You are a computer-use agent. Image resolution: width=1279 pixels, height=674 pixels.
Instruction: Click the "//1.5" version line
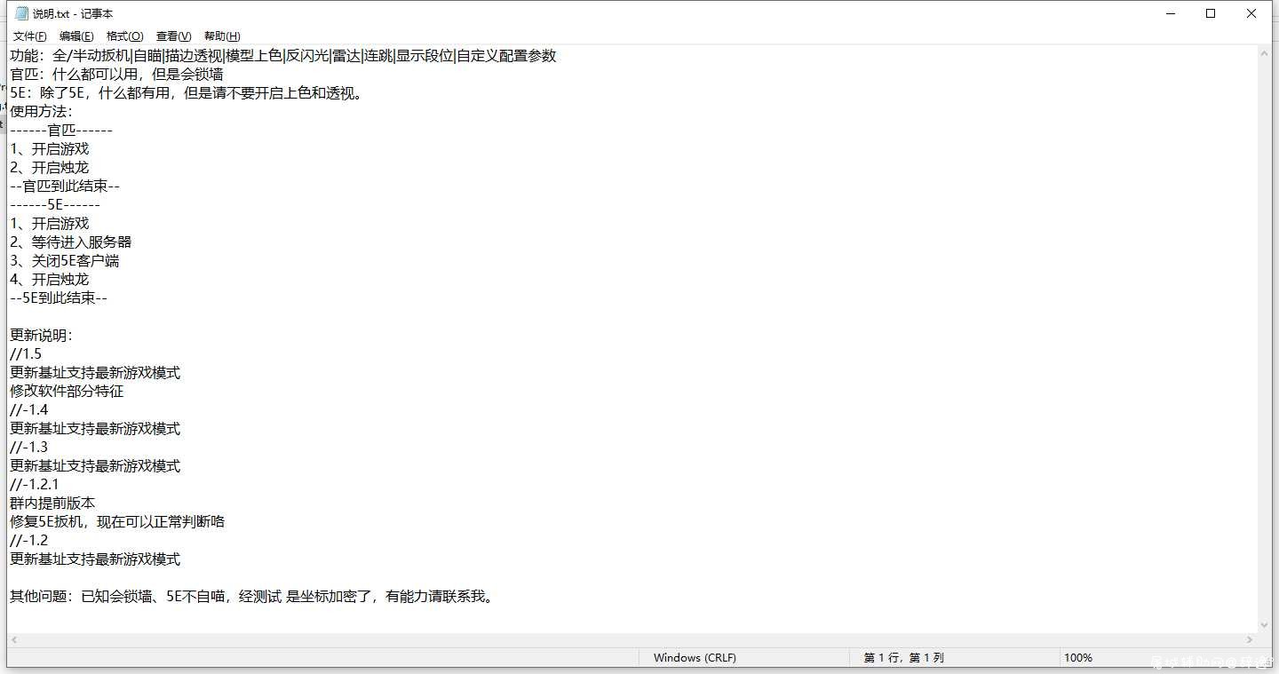(x=26, y=354)
